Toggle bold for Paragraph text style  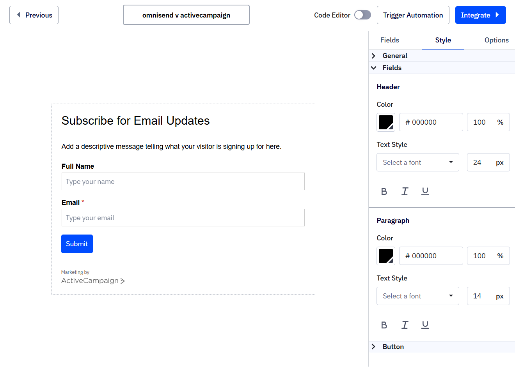384,325
